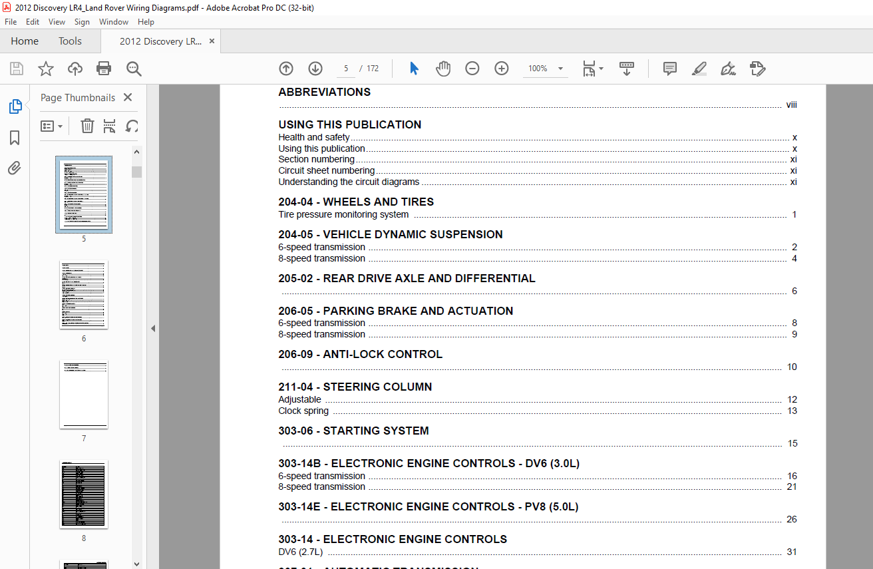This screenshot has height=569, width=873.
Task: Open the Attachments paperclip icon
Action: point(15,168)
